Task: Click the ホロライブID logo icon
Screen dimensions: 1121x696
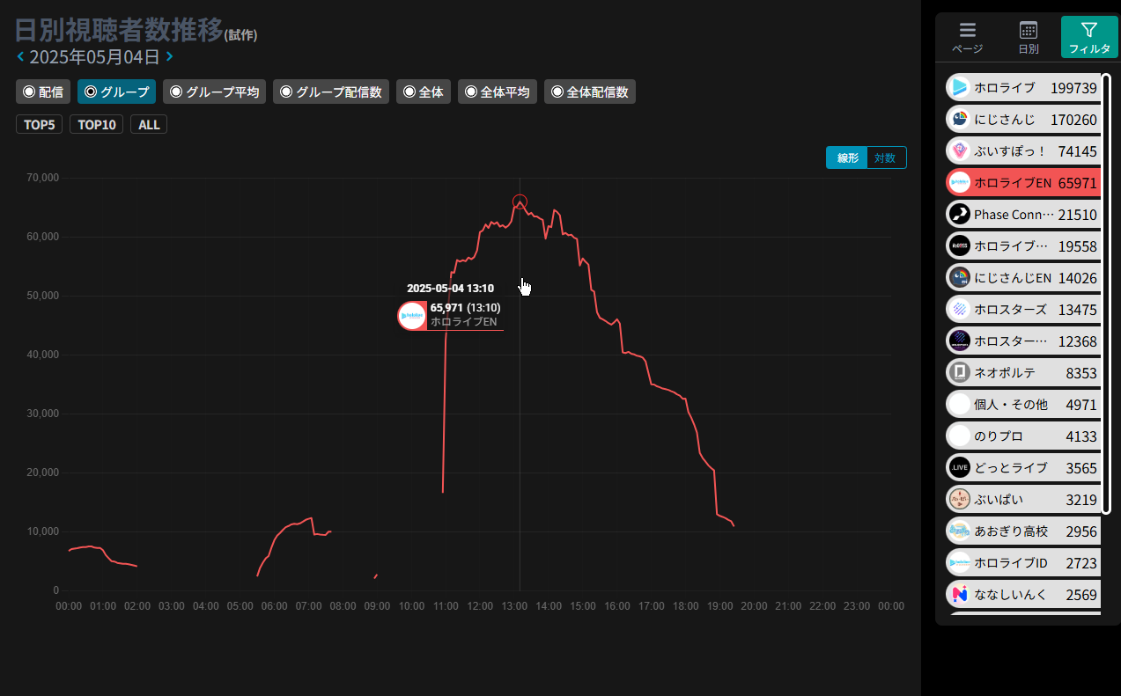Action: coord(959,562)
